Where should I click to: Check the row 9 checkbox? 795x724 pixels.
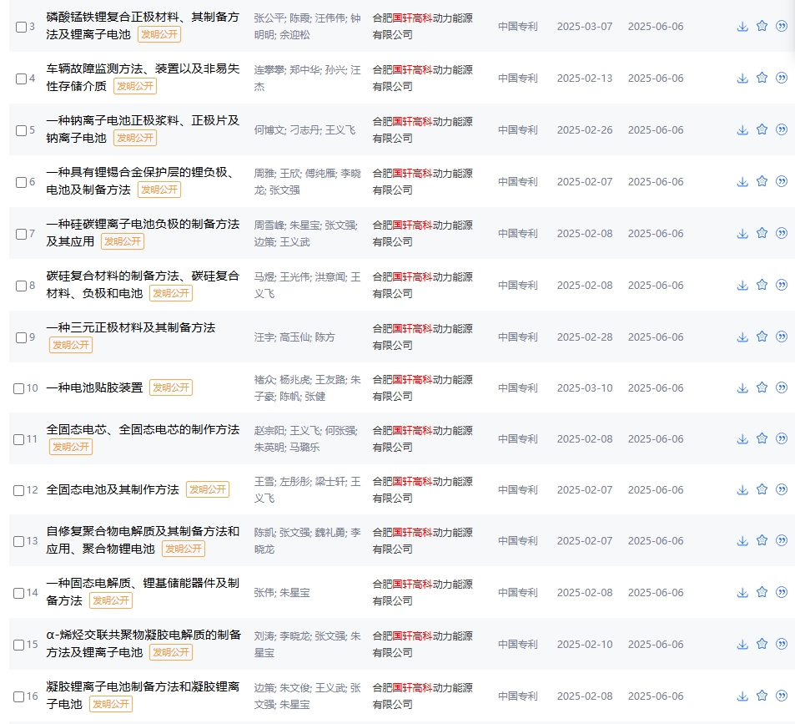21,337
